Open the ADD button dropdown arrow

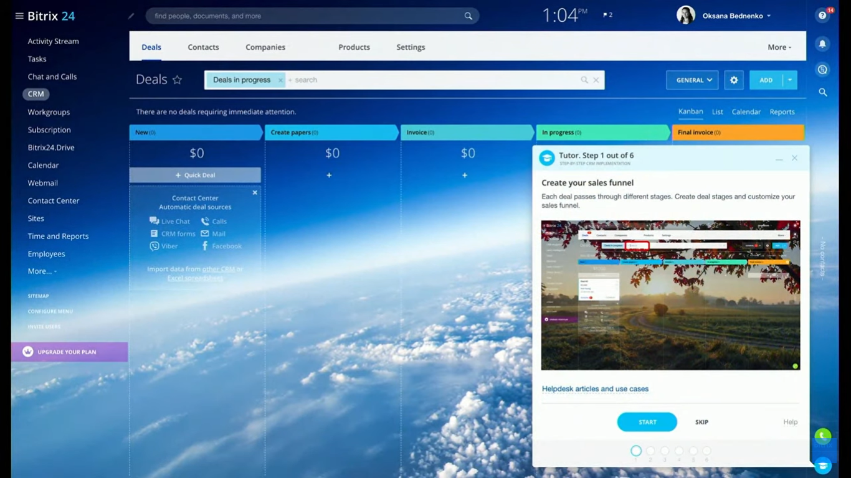(x=790, y=80)
